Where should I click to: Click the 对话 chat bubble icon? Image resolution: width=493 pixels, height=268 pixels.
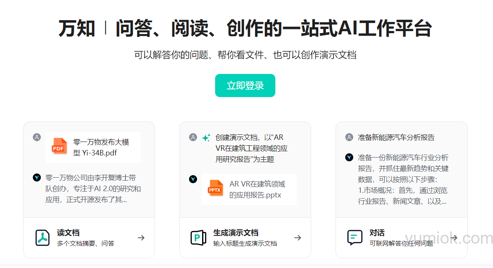pyautogui.click(x=354, y=238)
